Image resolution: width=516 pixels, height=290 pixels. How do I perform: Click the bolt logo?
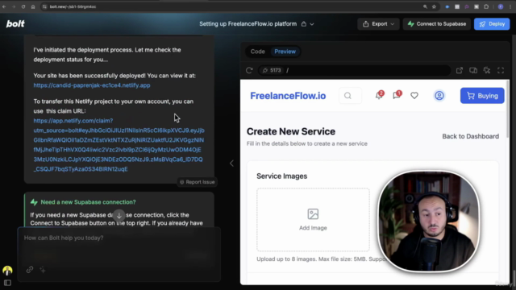click(15, 23)
